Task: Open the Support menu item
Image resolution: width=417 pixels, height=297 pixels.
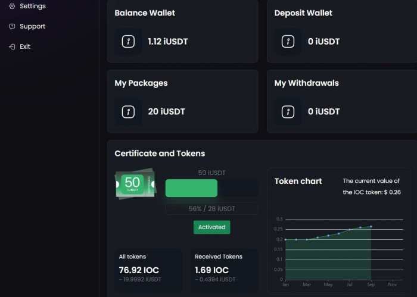Action: pos(32,26)
